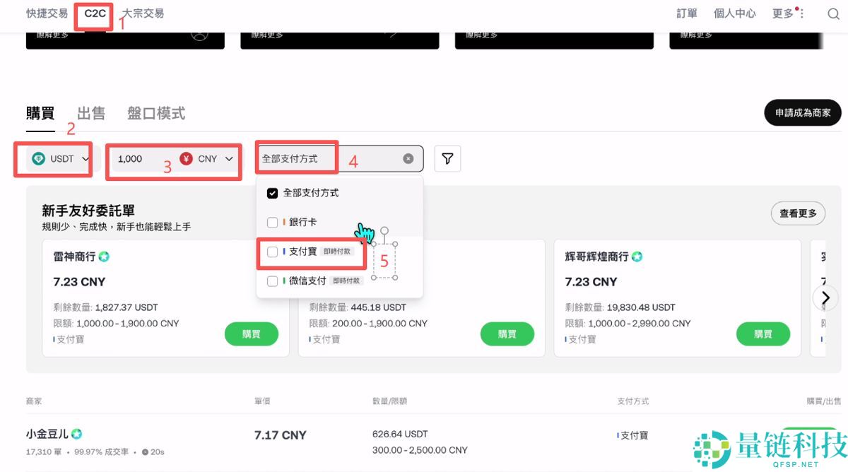Click the right carousel arrow

pos(825,297)
